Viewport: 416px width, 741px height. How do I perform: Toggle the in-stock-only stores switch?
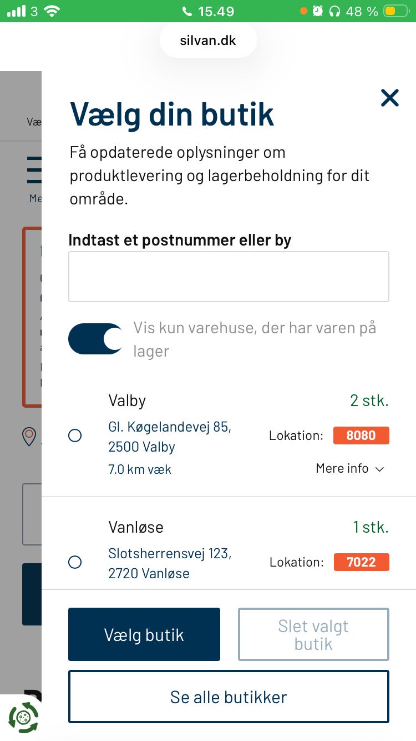coord(95,339)
